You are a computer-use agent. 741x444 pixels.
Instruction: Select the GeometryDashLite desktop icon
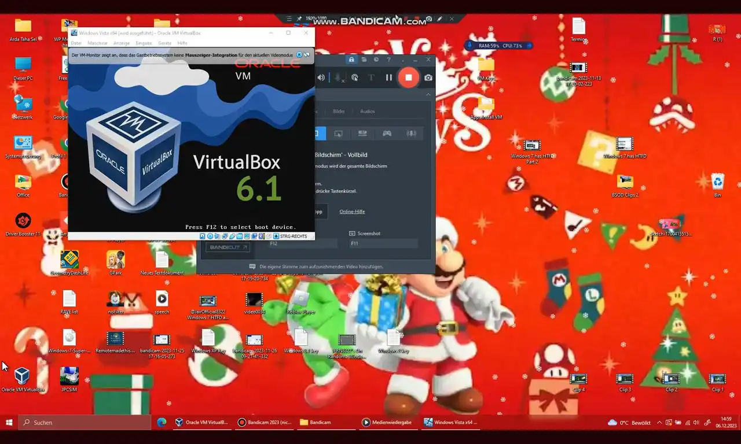point(69,264)
